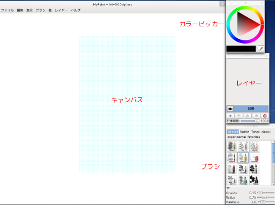Click the black current color swatch
This screenshot has height=205, width=275.
click(241, 48)
